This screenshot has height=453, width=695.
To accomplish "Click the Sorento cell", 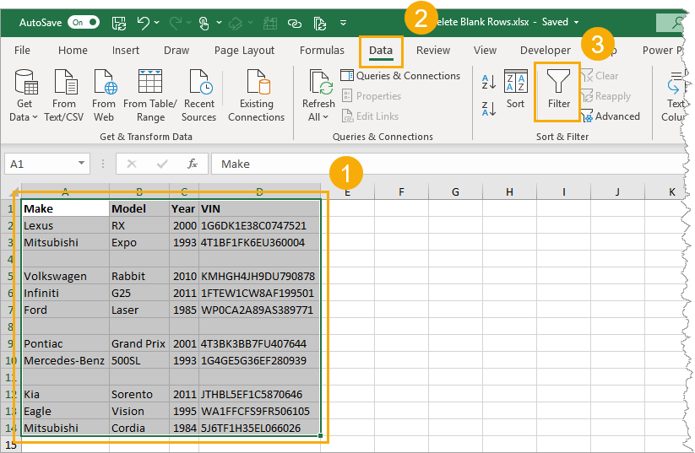I will 139,394.
